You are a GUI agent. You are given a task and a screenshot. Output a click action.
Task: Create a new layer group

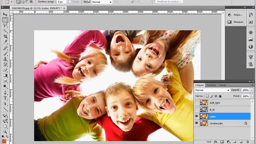(235, 142)
